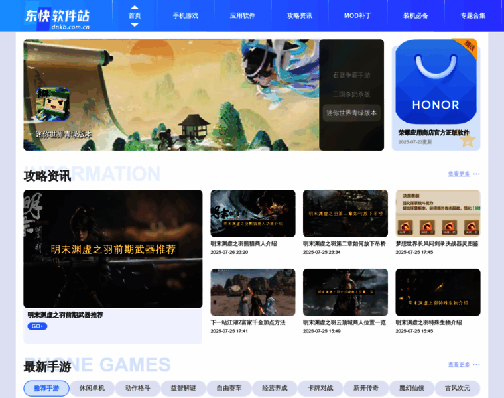This screenshot has height=398, width=504.
Task: Click the 梦想世界长风问剑录决战器灵图鉴 article title
Action: (x=437, y=243)
